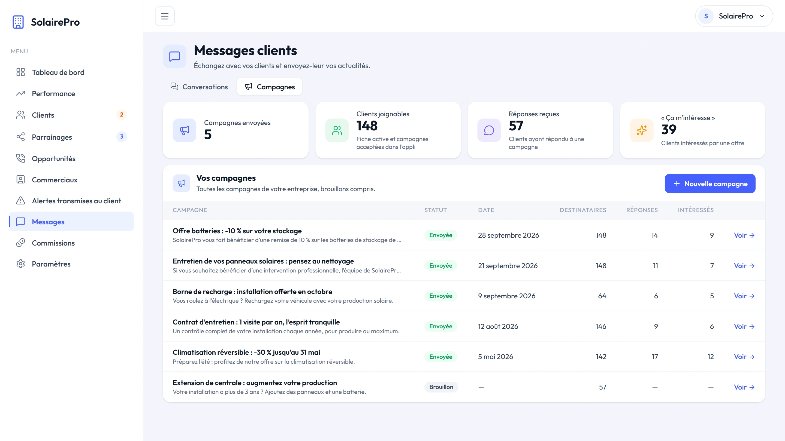This screenshot has height=441, width=785.
Task: Click the warning triangle for Alertes transmises
Action: [x=20, y=201]
